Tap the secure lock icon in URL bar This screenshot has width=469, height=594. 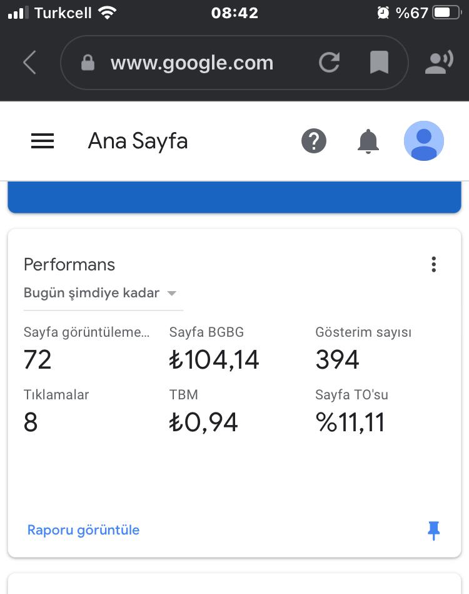click(88, 63)
